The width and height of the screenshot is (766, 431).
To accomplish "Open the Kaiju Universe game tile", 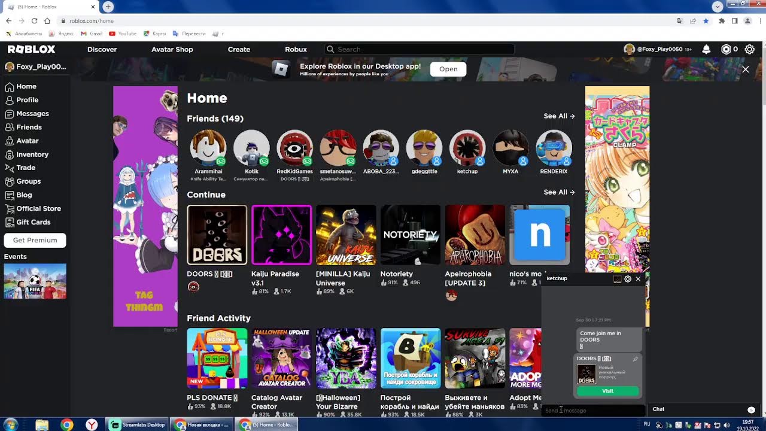I will coord(346,235).
